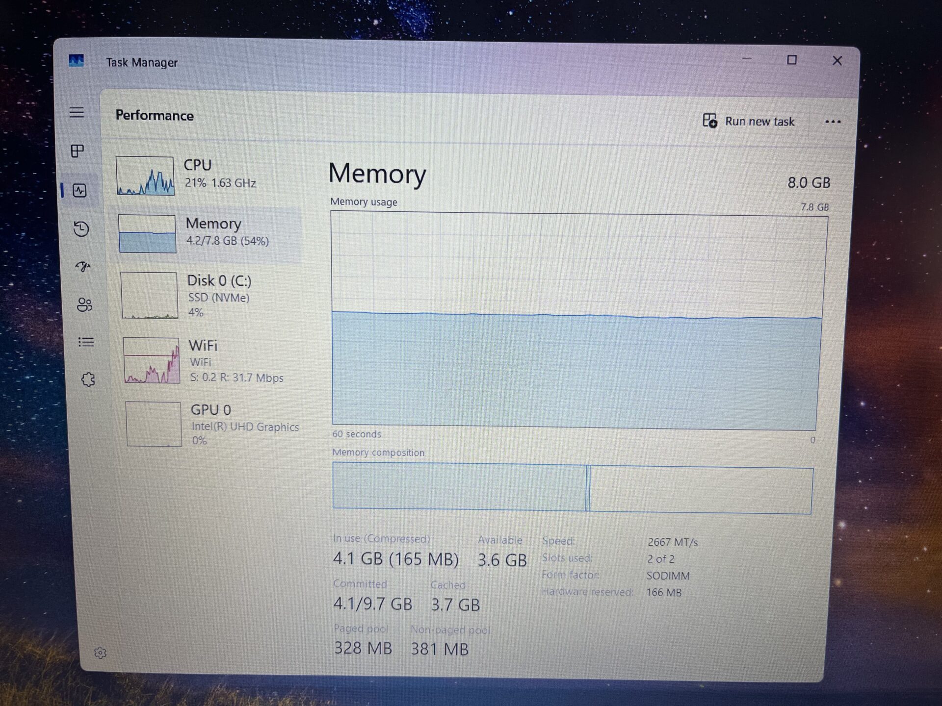Click Run new task button label
This screenshot has height=706, width=942.
coord(759,122)
